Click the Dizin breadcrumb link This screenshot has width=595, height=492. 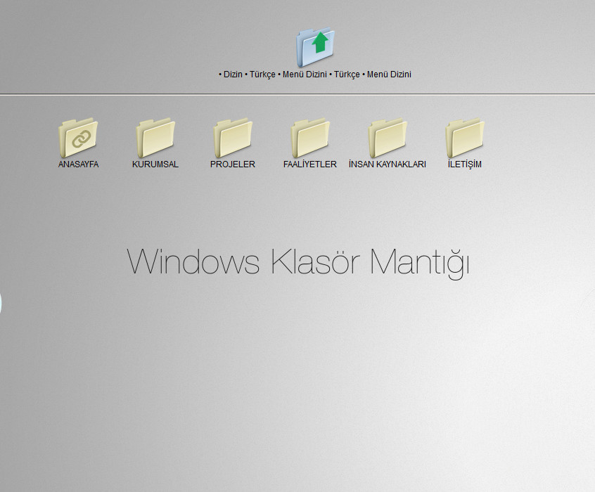pyautogui.click(x=233, y=75)
